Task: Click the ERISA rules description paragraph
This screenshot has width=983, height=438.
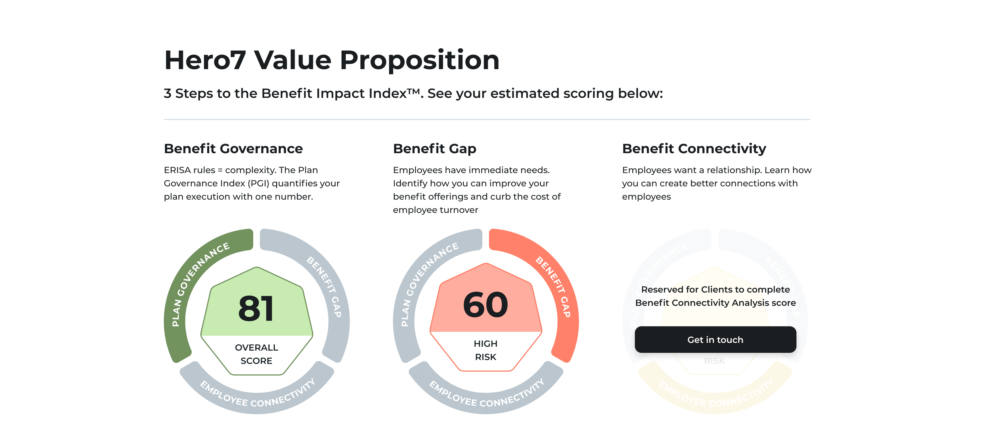Action: coord(252,183)
